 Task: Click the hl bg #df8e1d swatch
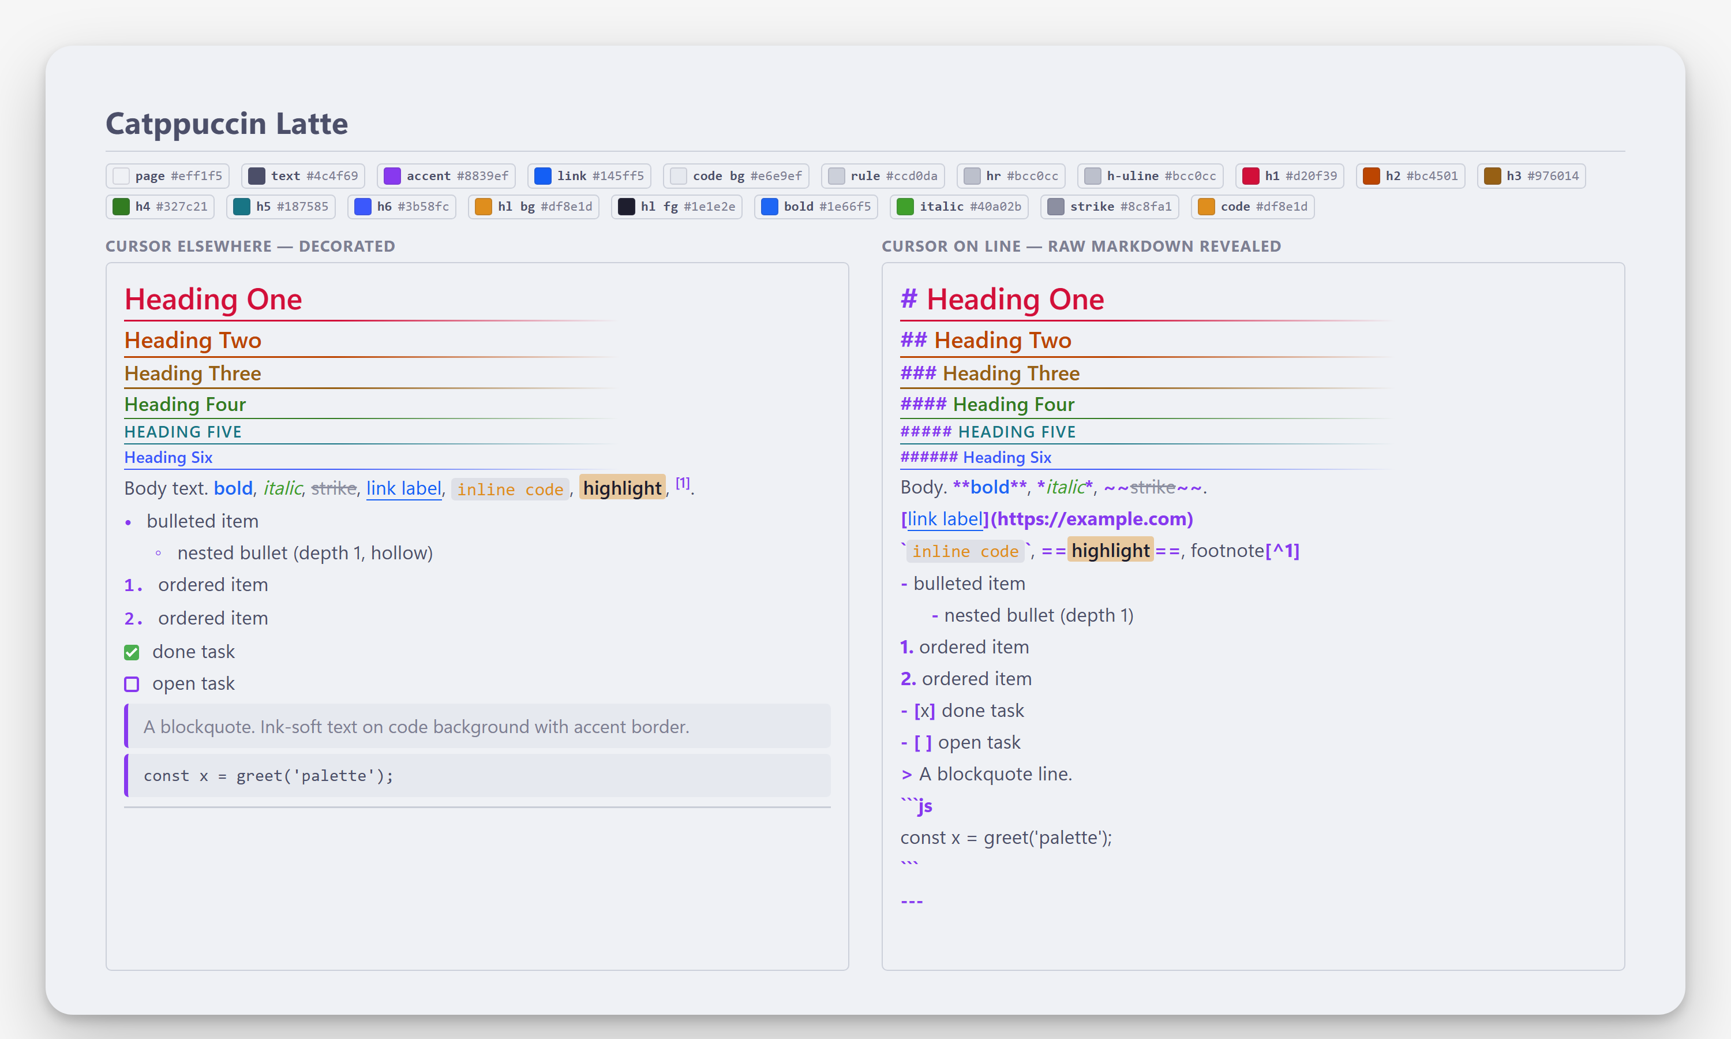pyautogui.click(x=534, y=207)
